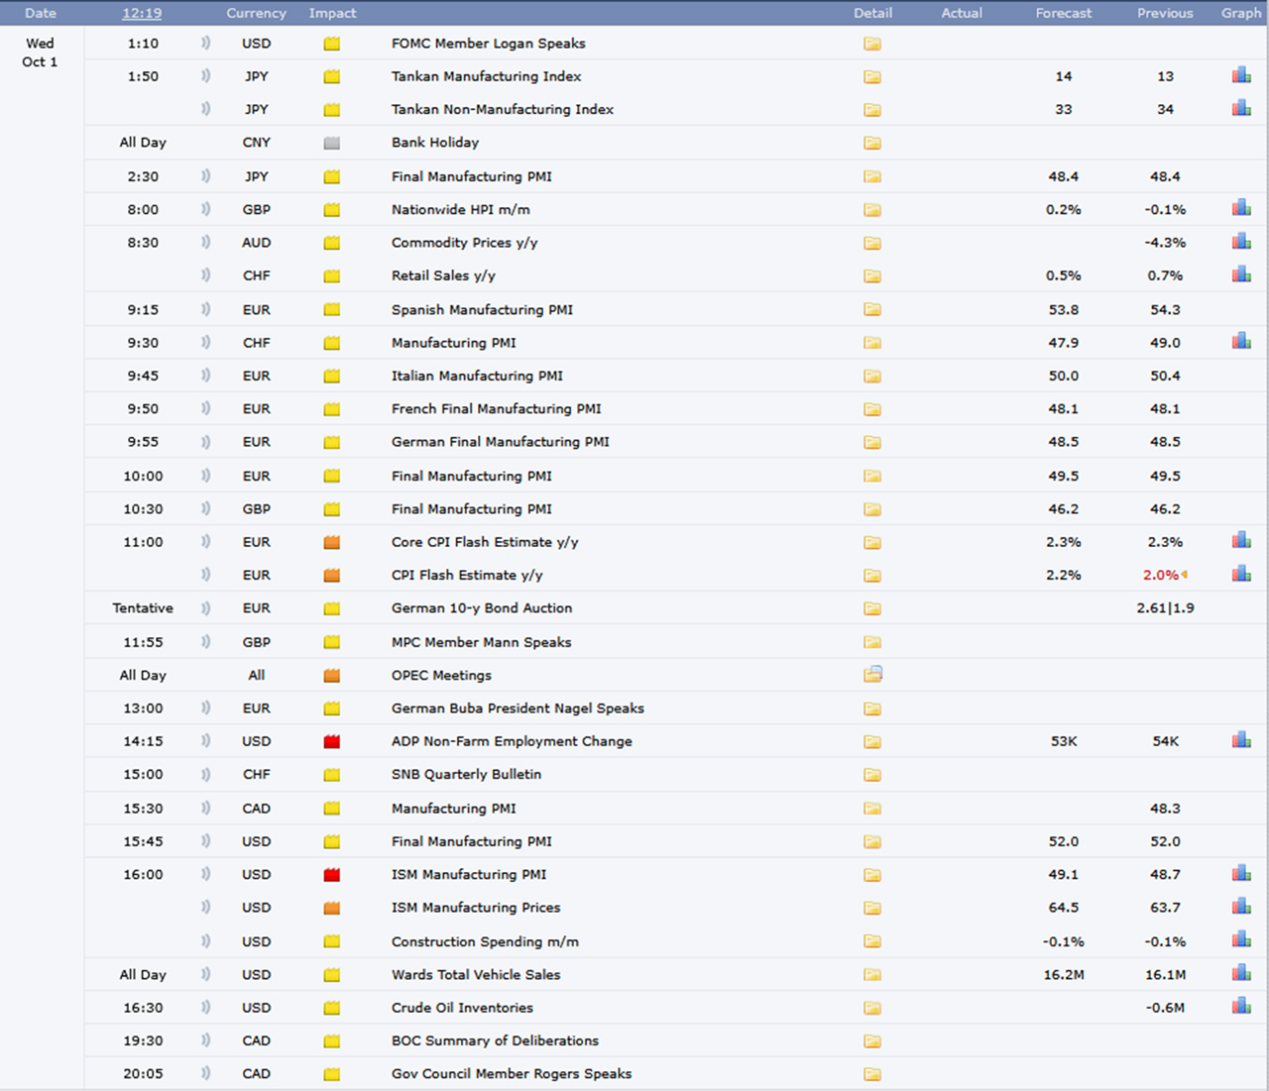
Task: Click gray impact icon for Bank Holiday
Action: pyautogui.click(x=332, y=143)
